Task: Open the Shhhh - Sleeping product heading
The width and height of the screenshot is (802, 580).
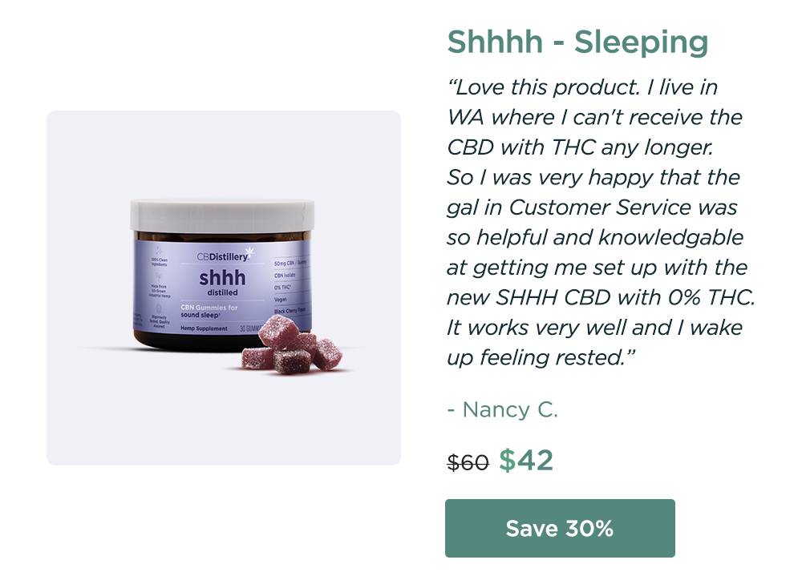Action: point(577,41)
